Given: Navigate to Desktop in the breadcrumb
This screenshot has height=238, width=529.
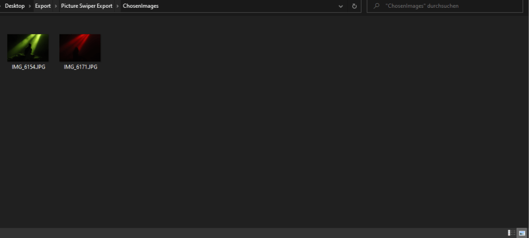Looking at the screenshot, I should point(15,6).
